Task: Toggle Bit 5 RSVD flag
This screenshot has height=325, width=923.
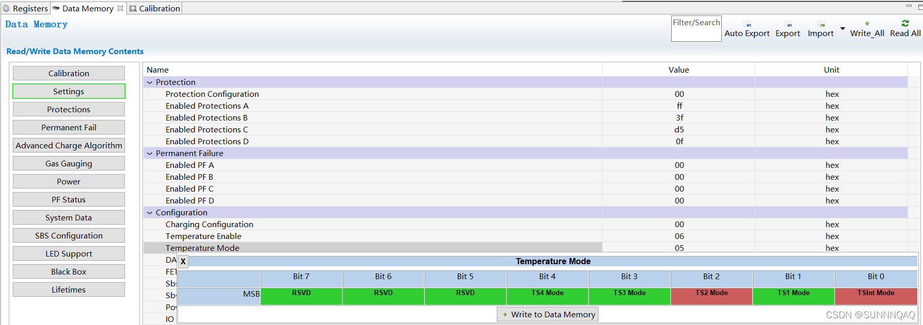Action: [465, 296]
